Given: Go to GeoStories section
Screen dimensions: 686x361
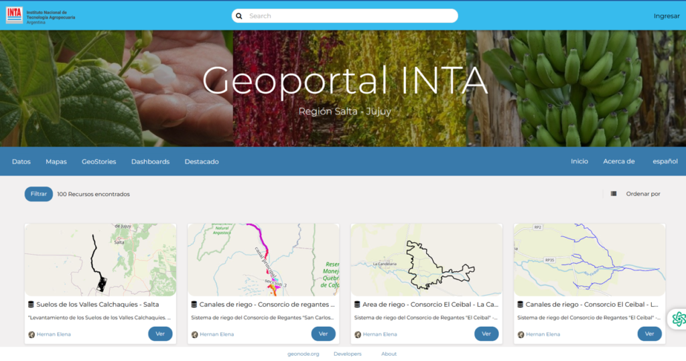Looking at the screenshot, I should click(99, 161).
